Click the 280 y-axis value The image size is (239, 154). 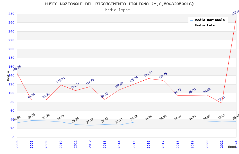[12, 14]
